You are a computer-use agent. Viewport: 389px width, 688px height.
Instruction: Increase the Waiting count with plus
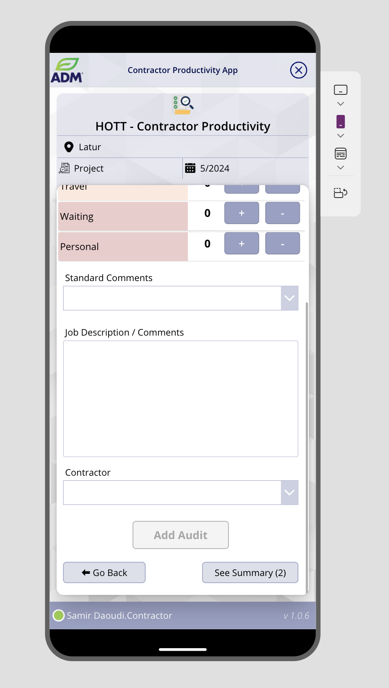tap(242, 213)
